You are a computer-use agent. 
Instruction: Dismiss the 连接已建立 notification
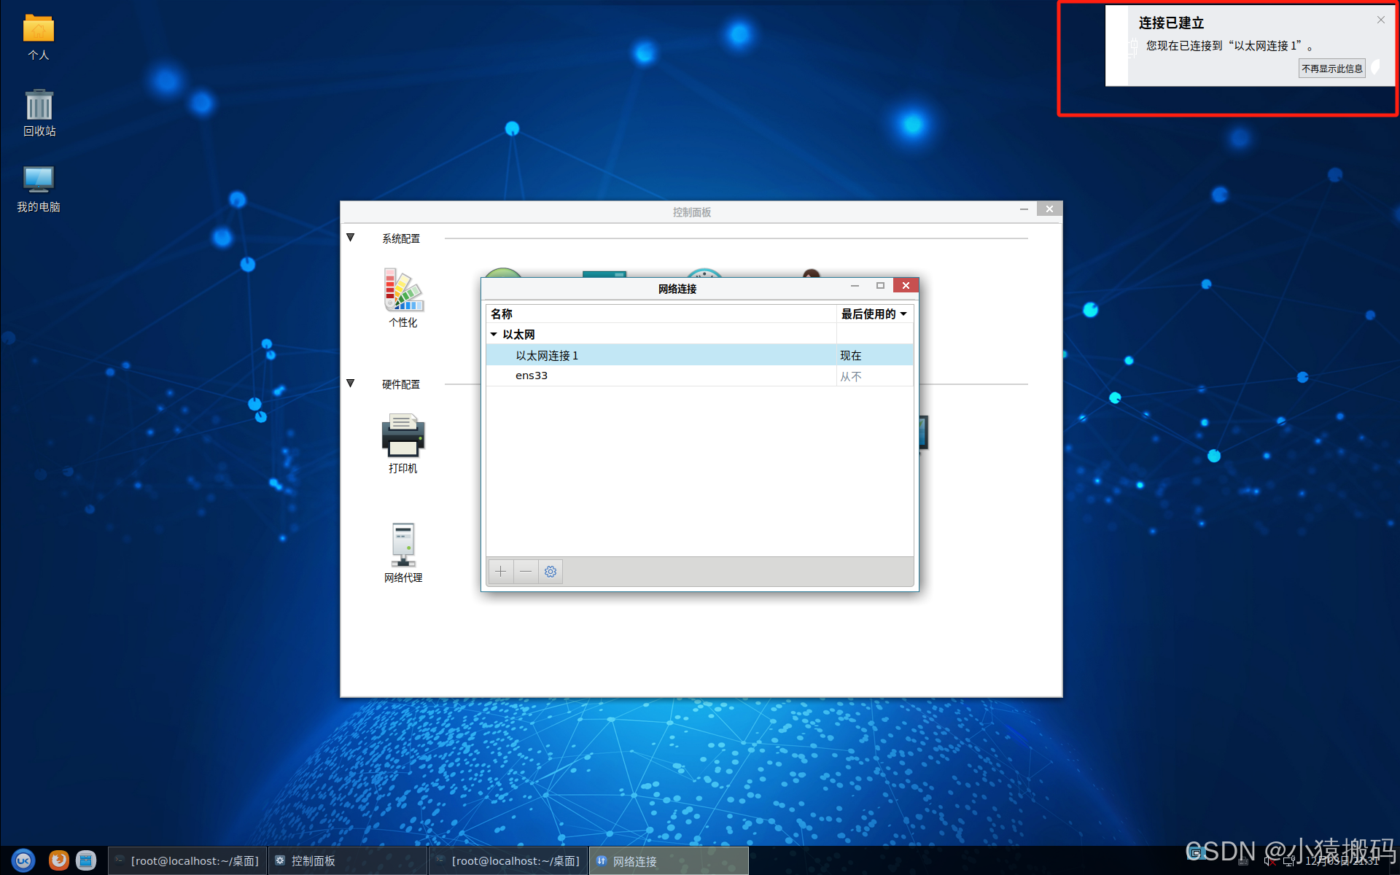pyautogui.click(x=1380, y=20)
